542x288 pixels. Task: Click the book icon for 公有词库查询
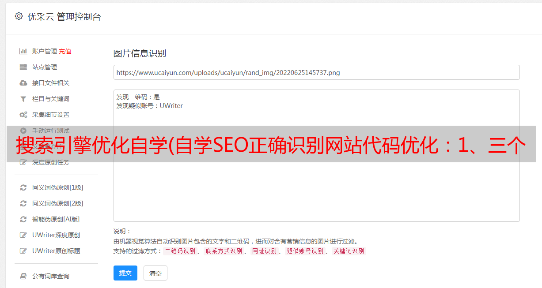[23, 276]
